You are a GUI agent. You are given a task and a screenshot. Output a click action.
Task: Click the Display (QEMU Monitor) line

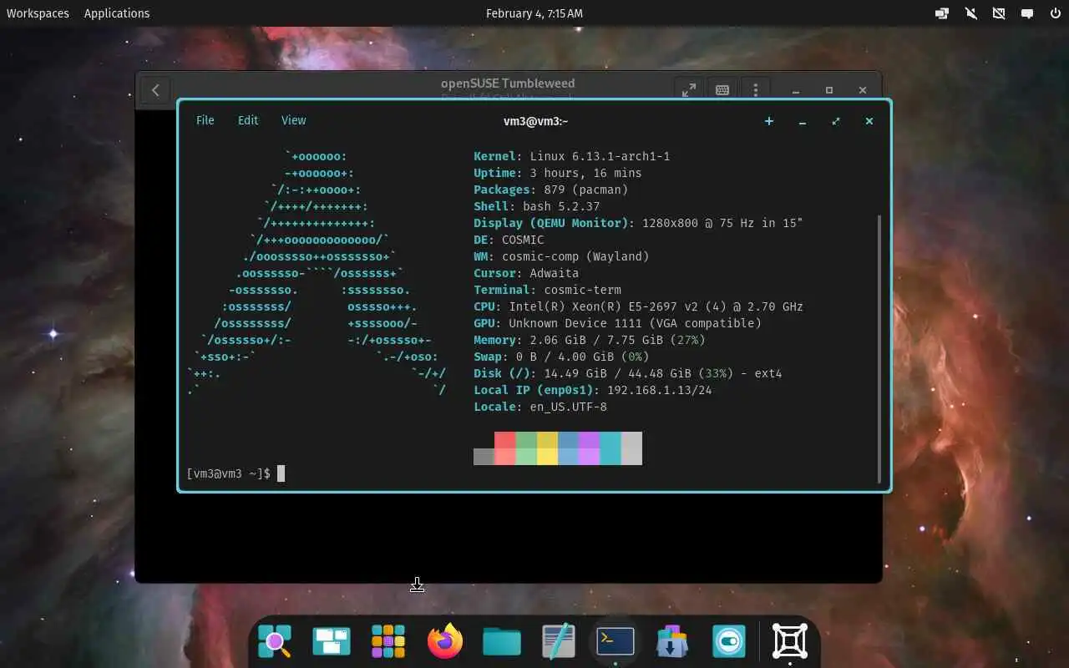pos(638,223)
